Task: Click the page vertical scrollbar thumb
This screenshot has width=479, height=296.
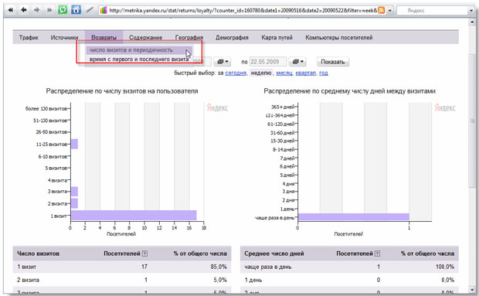Action: pos(472,121)
